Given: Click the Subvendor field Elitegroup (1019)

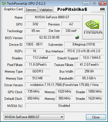Looking at the screenshot, I should tap(84, 44).
